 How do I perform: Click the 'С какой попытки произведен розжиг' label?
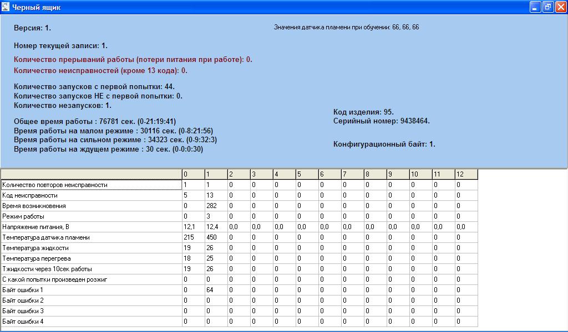pyautogui.click(x=92, y=279)
